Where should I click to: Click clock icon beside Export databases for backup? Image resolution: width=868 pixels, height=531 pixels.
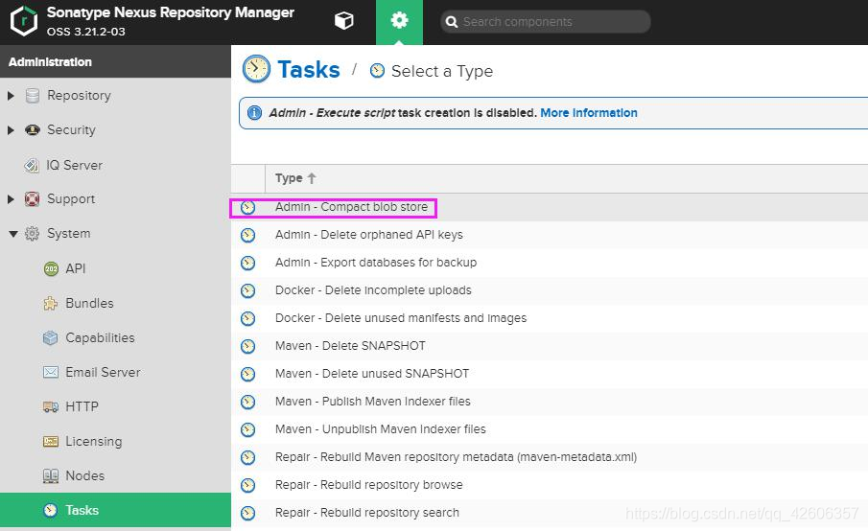(x=248, y=263)
